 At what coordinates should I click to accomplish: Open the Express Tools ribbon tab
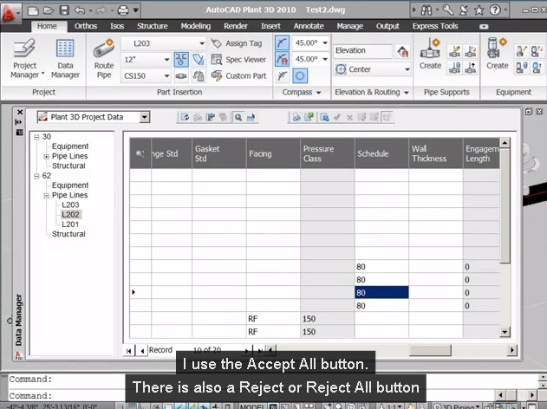435,26
